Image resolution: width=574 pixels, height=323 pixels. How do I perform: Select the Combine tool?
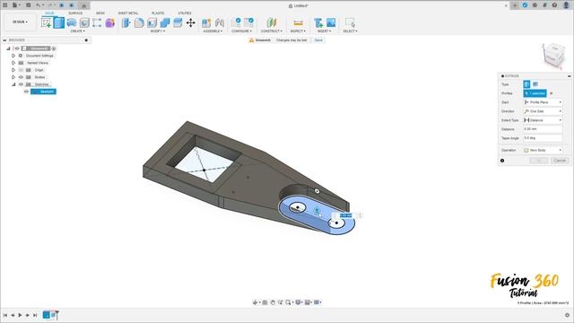(x=165, y=22)
